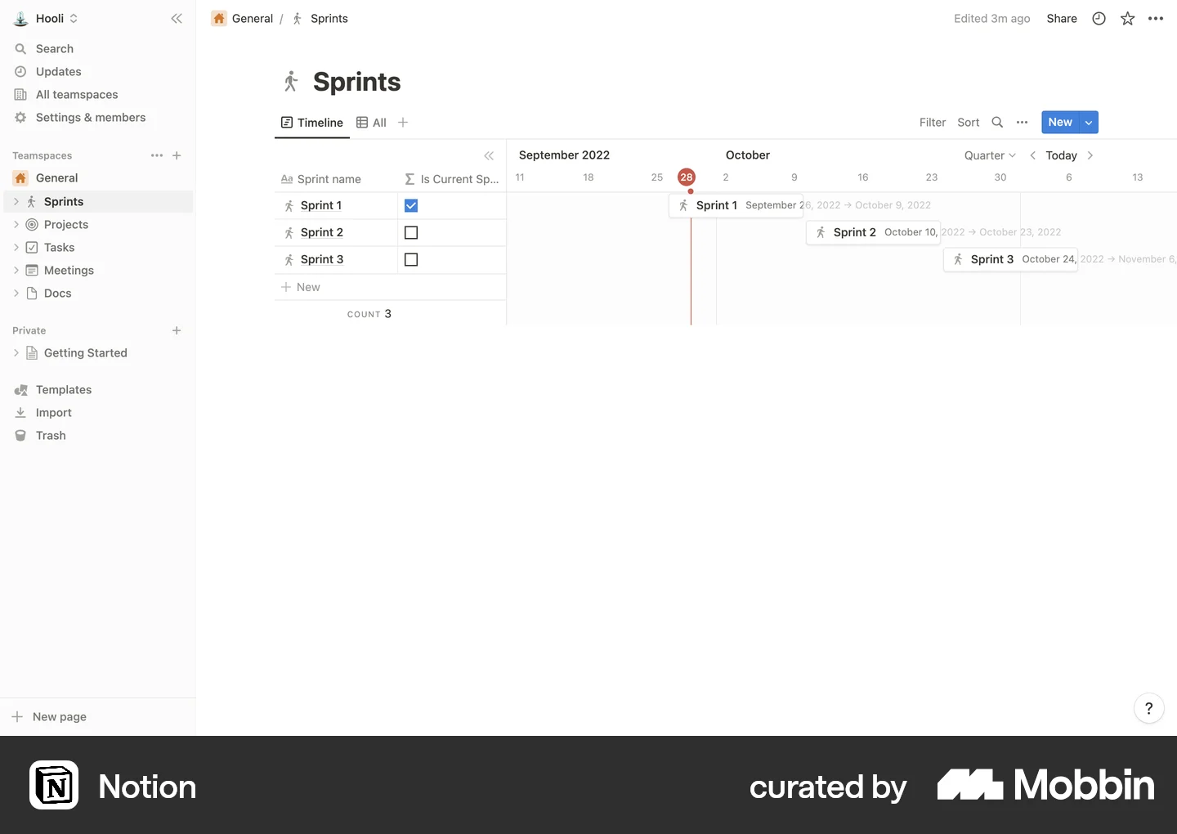The height and width of the screenshot is (834, 1177).
Task: Add a new row in sprint table
Action: pos(390,287)
